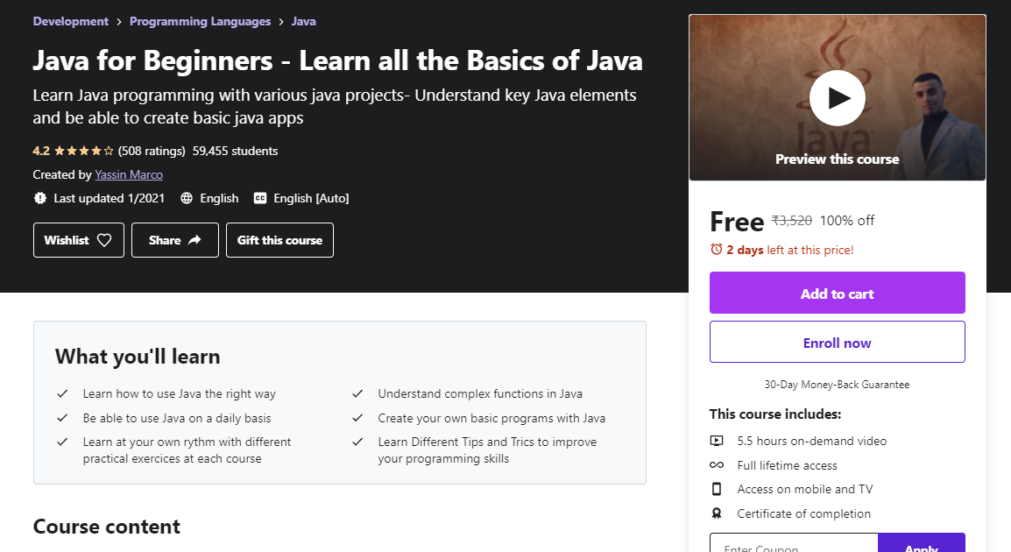Click the checkmark beside Be able to use Java
1011x552 pixels.
[x=62, y=418]
